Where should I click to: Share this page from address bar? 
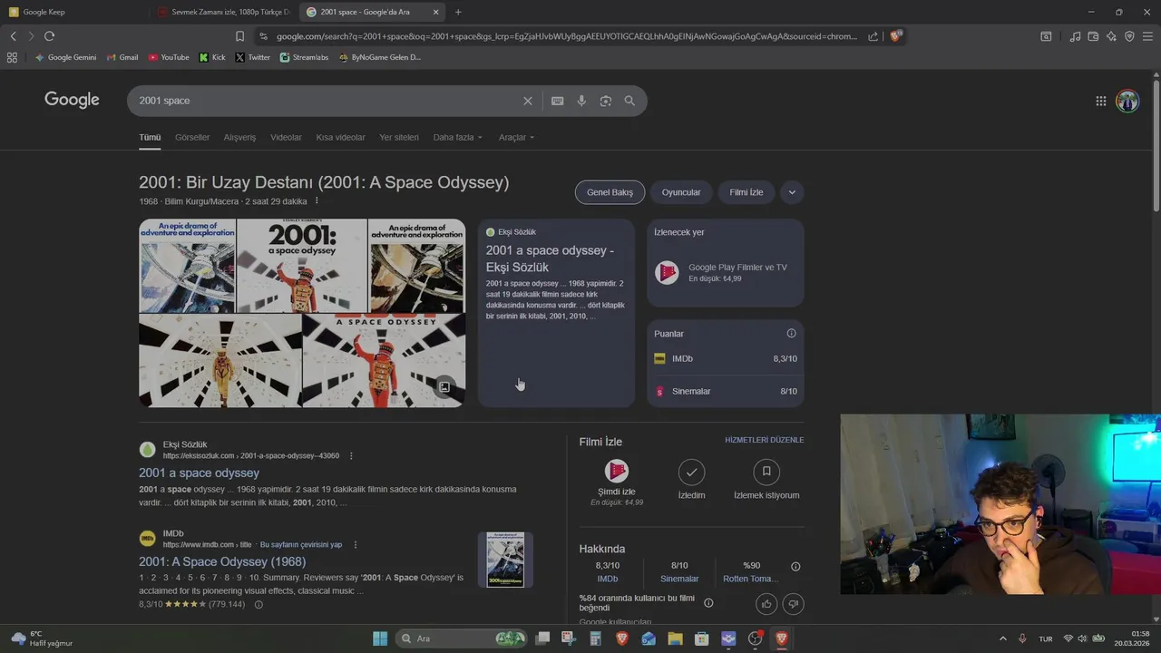(873, 36)
